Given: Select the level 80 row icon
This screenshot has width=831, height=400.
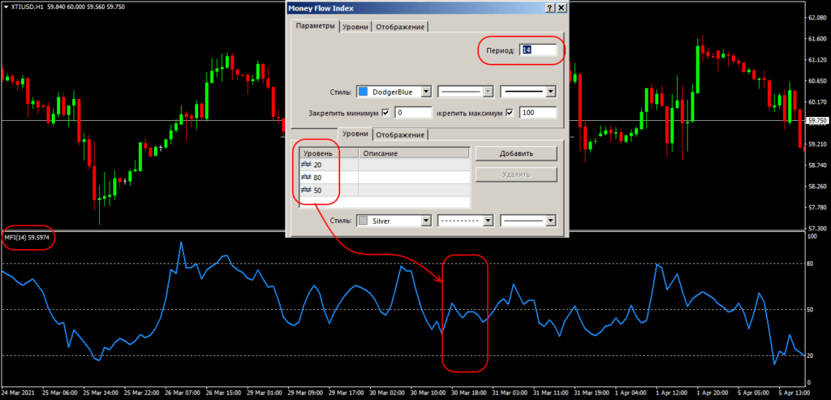Looking at the screenshot, I should coord(306,177).
